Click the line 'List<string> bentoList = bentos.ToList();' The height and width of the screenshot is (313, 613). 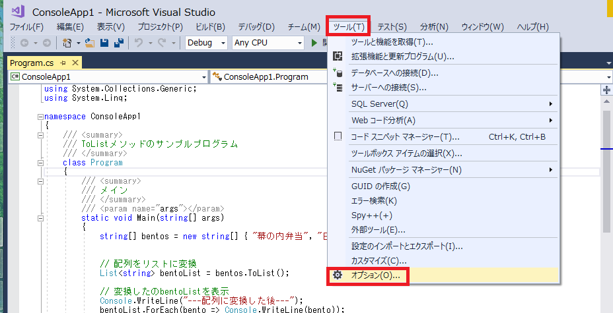point(194,273)
